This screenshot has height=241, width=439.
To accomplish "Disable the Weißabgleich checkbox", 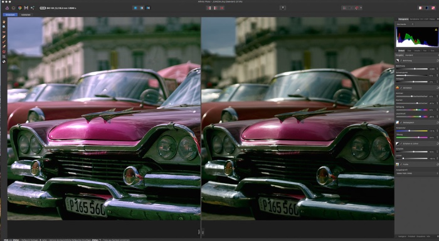I will [401, 123].
